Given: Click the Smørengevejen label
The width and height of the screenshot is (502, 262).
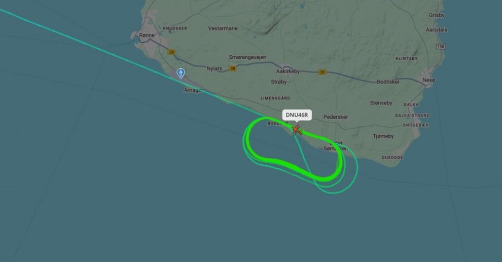Looking at the screenshot, I should click(x=247, y=57).
